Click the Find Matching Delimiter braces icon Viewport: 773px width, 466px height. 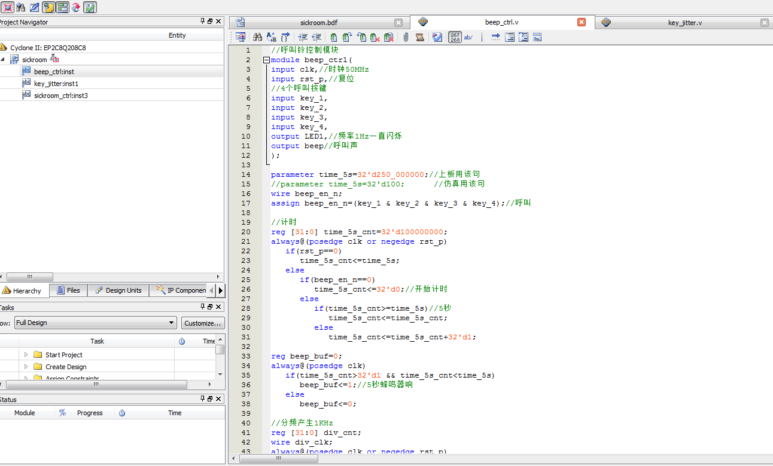(x=285, y=37)
